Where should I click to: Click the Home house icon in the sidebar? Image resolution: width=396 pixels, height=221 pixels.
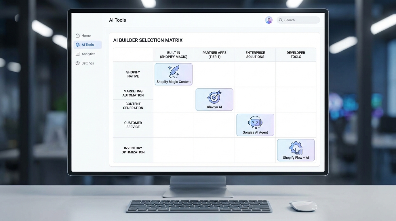(x=78, y=35)
